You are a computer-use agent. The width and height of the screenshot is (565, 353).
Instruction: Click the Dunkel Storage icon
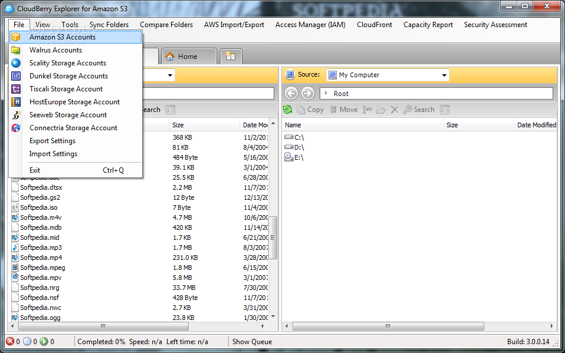tap(15, 76)
